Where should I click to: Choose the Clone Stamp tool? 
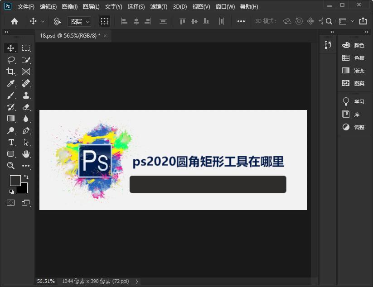(x=26, y=95)
